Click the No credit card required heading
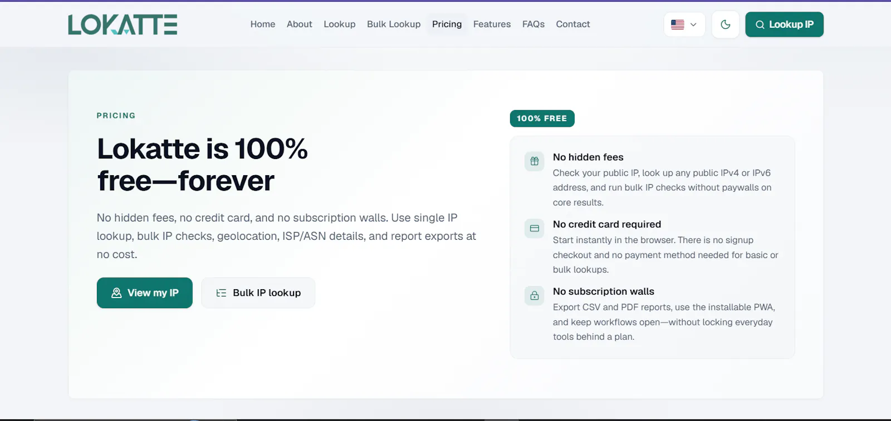Screen dimensions: 891x421 coord(607,225)
